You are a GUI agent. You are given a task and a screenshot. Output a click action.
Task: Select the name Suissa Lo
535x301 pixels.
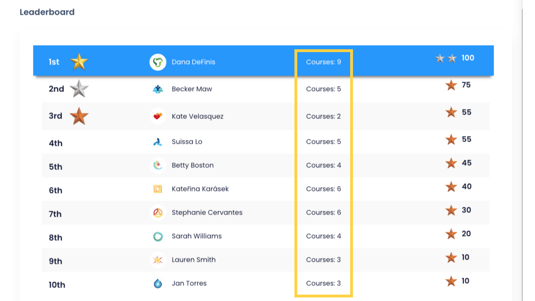(x=187, y=142)
